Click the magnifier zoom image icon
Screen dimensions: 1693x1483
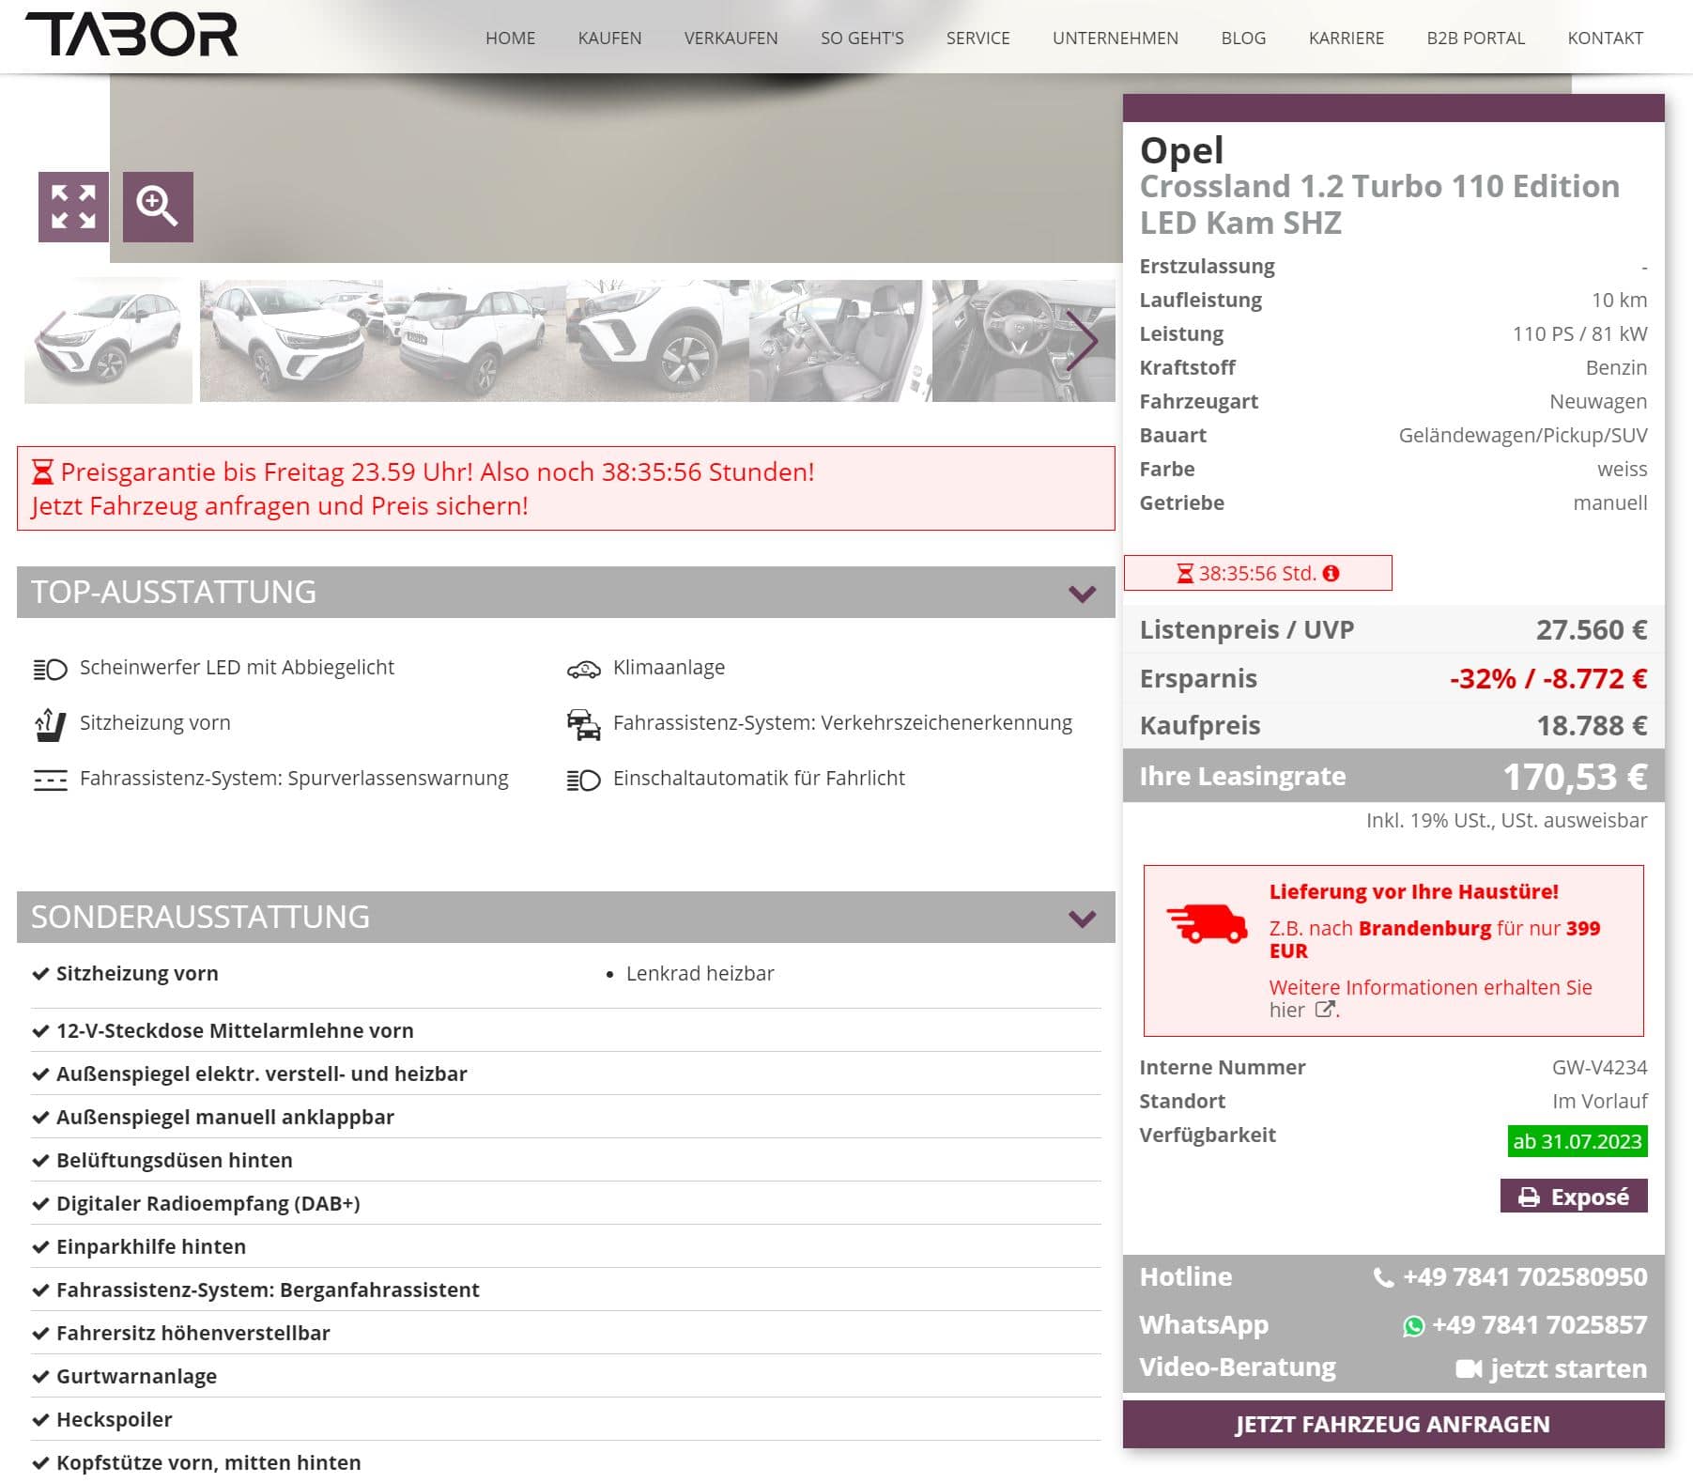158,207
